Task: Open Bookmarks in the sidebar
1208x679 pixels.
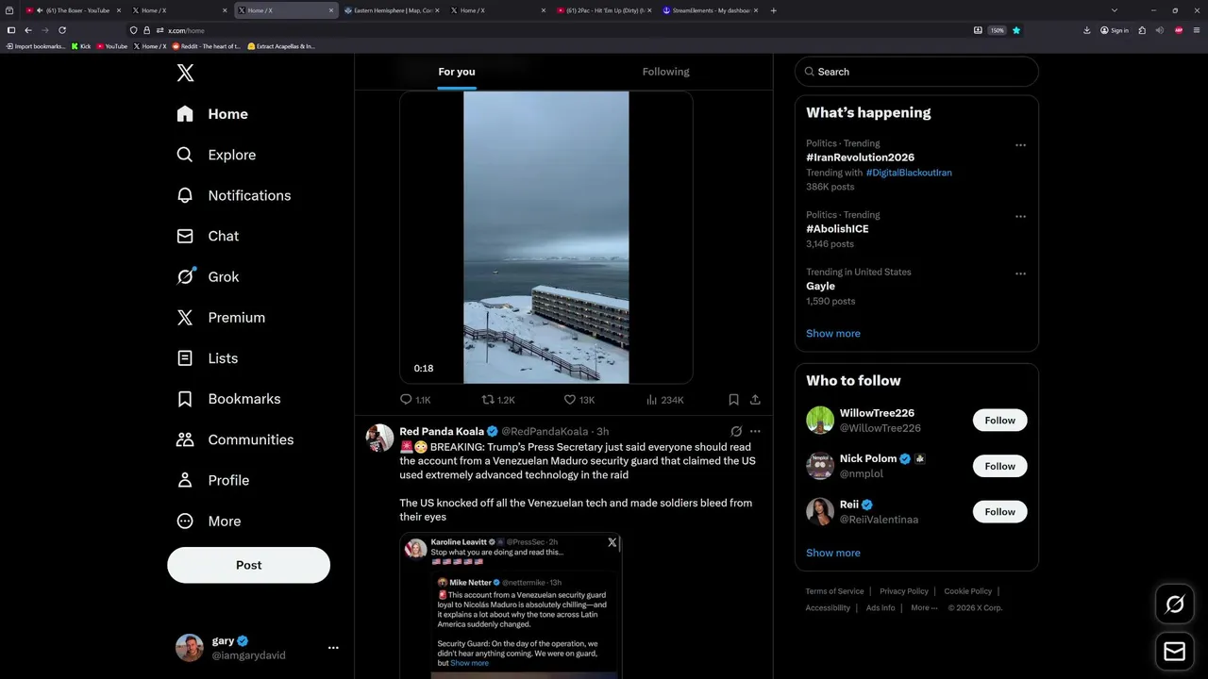Action: pyautogui.click(x=228, y=399)
